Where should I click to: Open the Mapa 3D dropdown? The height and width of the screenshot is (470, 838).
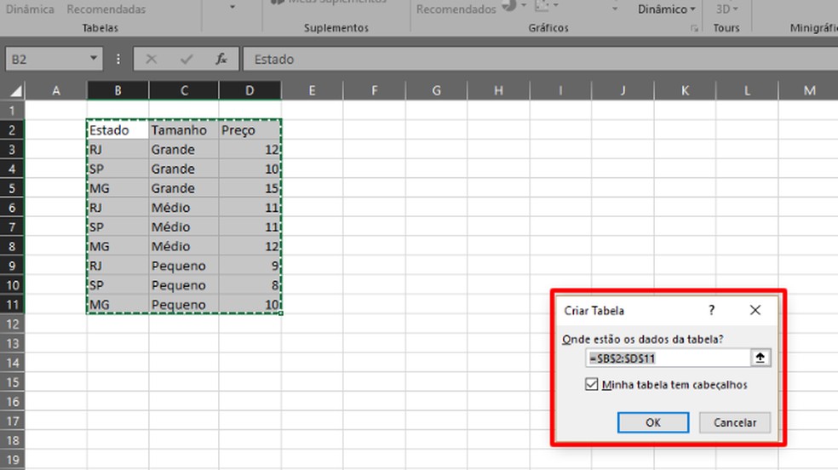click(x=726, y=9)
